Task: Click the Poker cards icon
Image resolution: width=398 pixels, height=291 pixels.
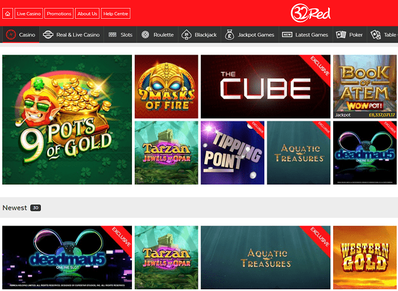Action: (341, 35)
